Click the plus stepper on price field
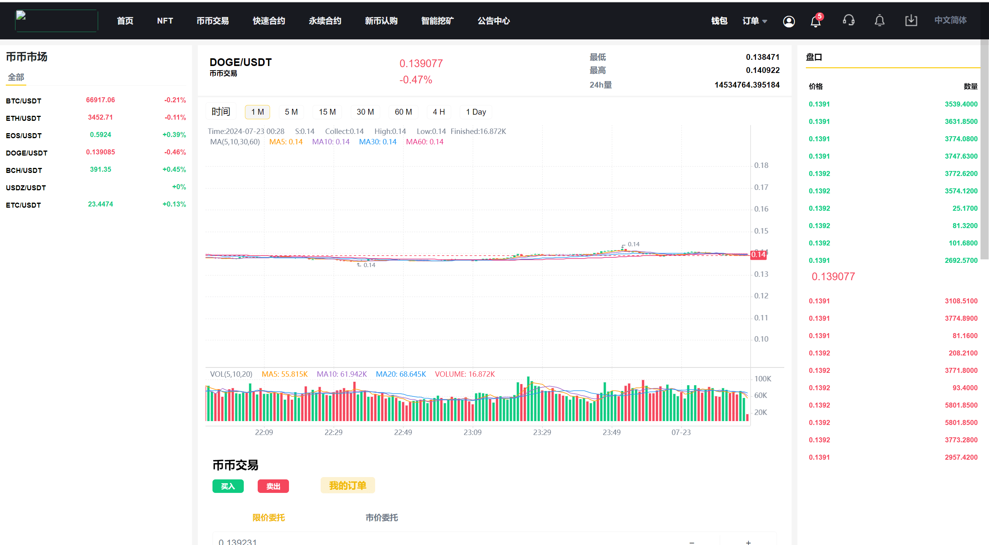The height and width of the screenshot is (545, 989). (748, 542)
